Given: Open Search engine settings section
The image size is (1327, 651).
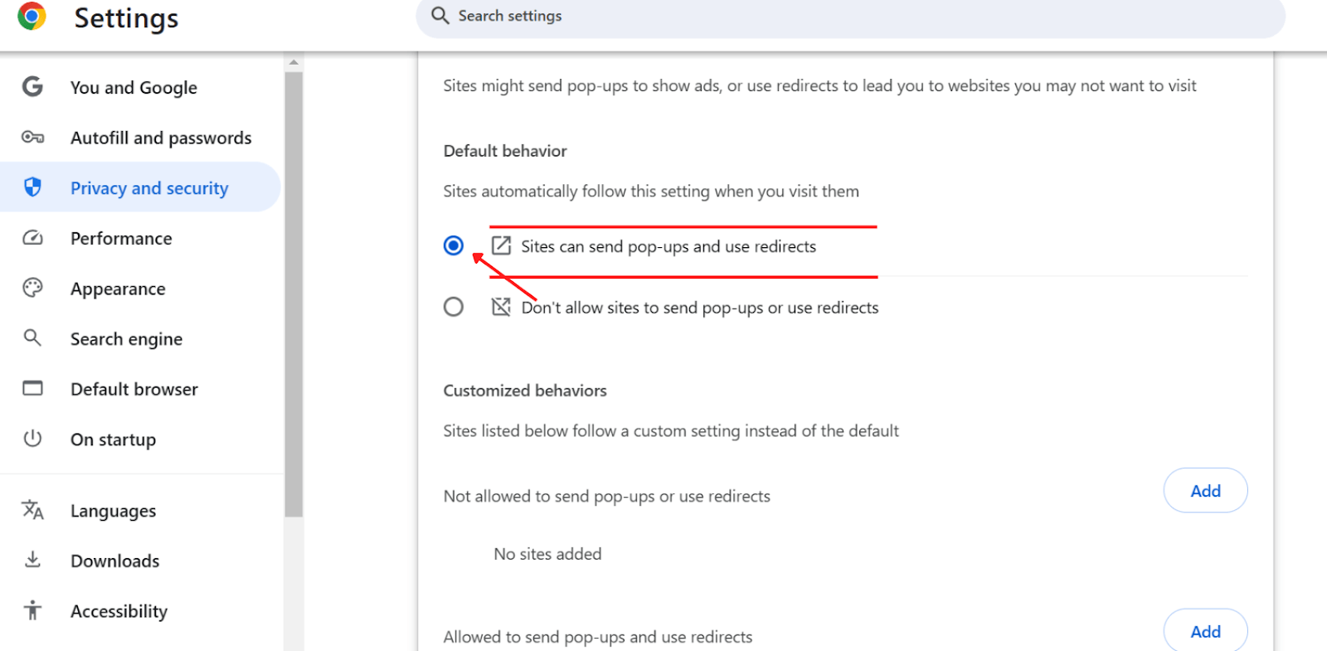Looking at the screenshot, I should [x=126, y=339].
